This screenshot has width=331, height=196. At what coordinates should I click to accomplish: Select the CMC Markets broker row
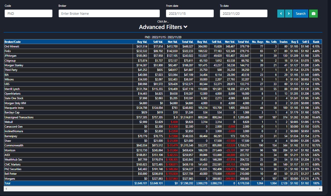pyautogui.click(x=163, y=164)
